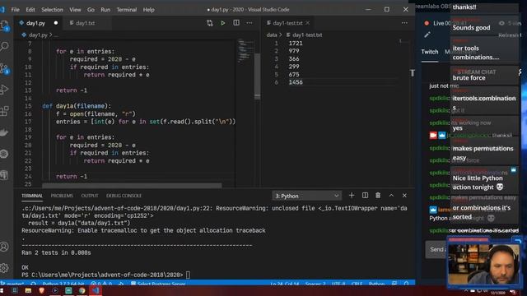Screen dimensions: 527x296
Task: Open the Explorer view in activity bar
Action: pyautogui.click(x=5, y=25)
